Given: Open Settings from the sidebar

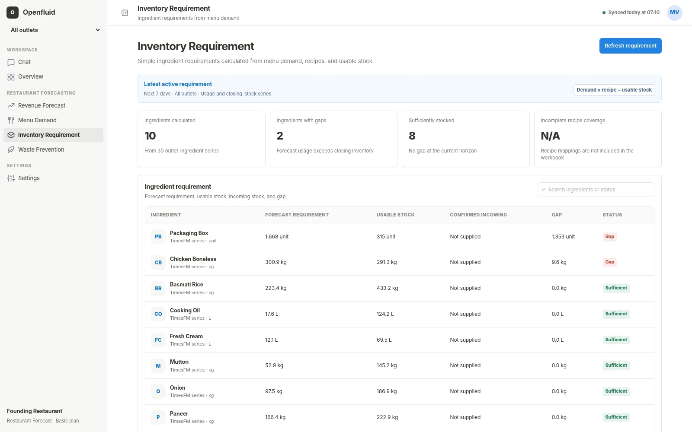Looking at the screenshot, I should (54, 178).
